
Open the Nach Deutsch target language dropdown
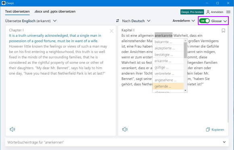tap(136, 21)
